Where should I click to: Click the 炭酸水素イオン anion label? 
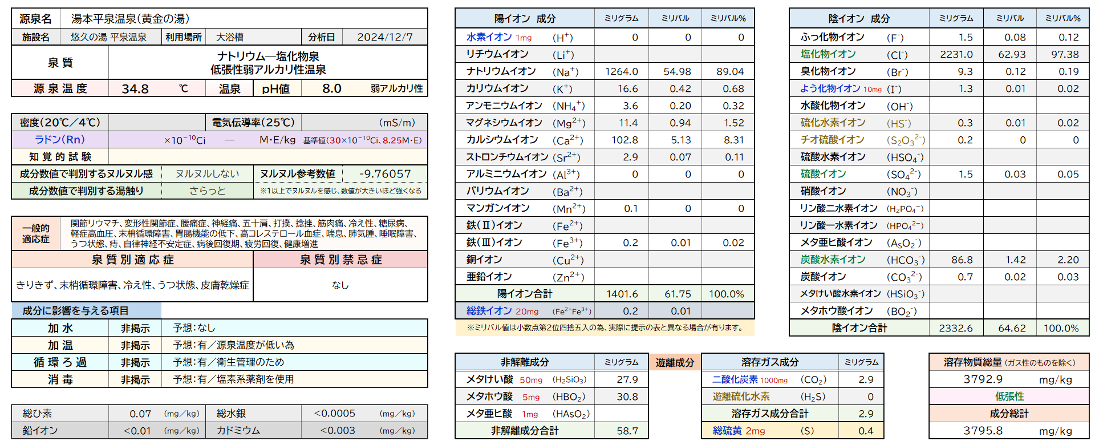click(x=833, y=260)
